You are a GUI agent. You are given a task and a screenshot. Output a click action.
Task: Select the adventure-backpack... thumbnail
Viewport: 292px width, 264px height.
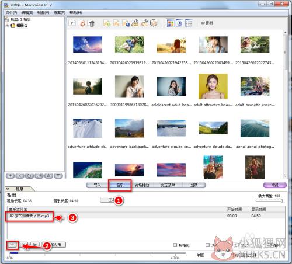click(x=129, y=128)
